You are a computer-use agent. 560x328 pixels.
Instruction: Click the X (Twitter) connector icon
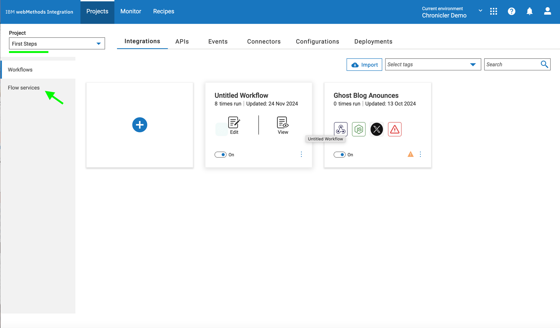click(x=377, y=129)
